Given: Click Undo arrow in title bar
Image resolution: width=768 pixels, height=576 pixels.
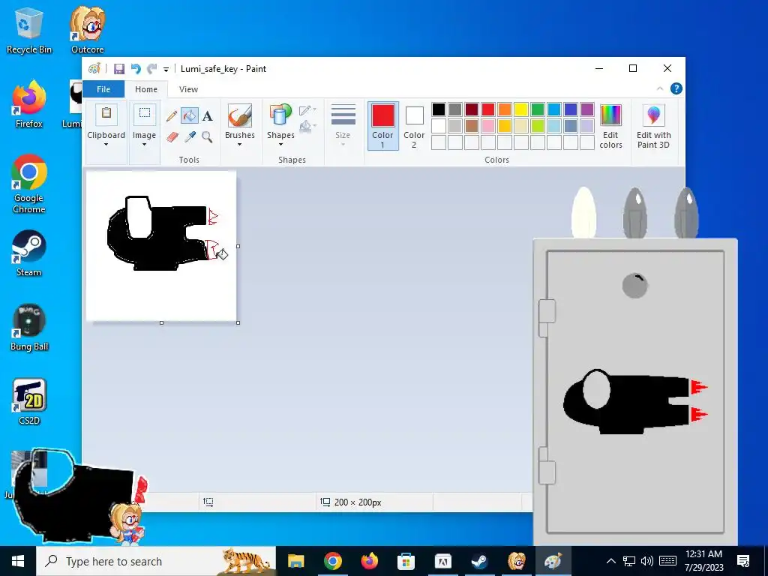Looking at the screenshot, I should point(136,69).
